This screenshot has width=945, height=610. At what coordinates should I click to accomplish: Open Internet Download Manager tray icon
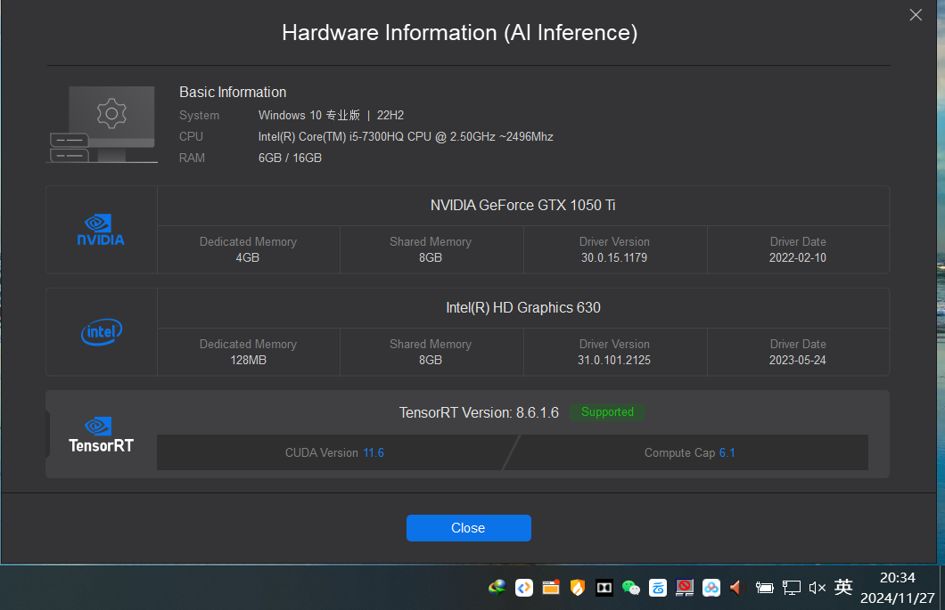[x=497, y=587]
